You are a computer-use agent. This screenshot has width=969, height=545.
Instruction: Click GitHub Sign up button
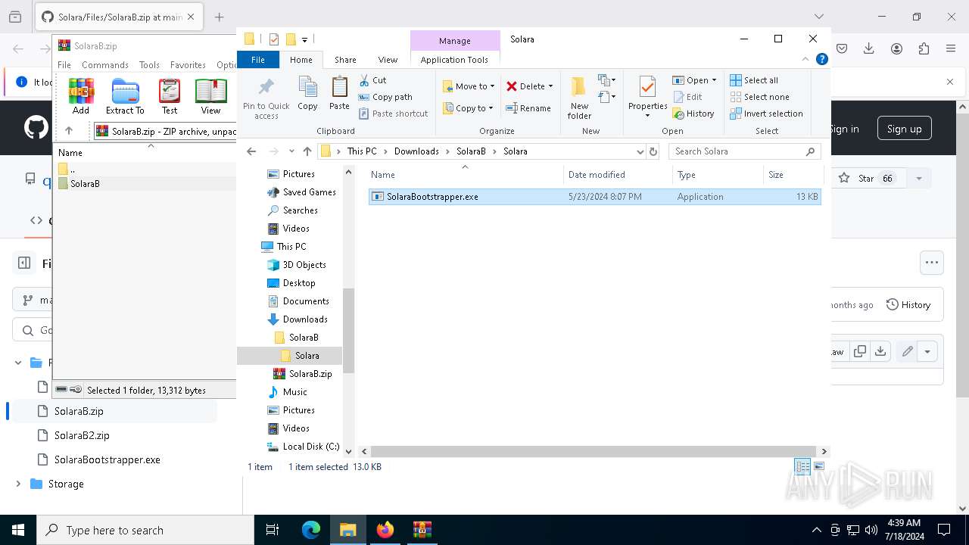click(x=905, y=129)
